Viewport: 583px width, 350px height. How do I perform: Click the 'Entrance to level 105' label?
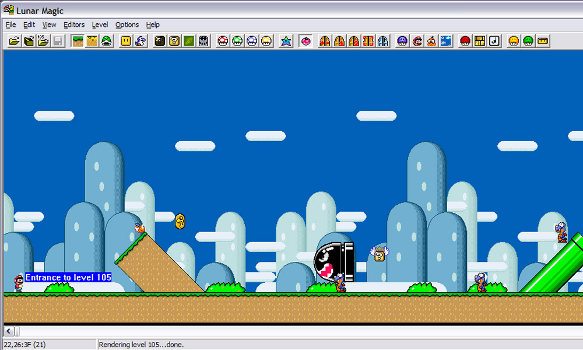pyautogui.click(x=68, y=278)
